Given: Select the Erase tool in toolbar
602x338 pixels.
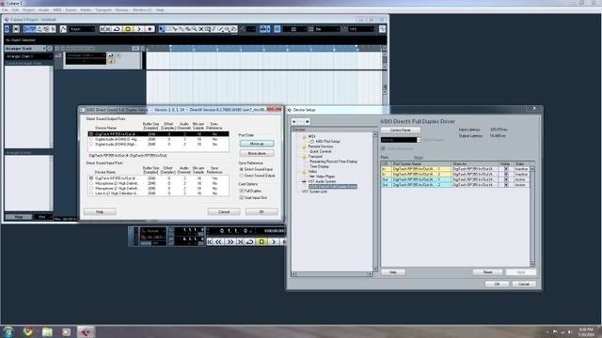Looking at the screenshot, I should 188,29.
